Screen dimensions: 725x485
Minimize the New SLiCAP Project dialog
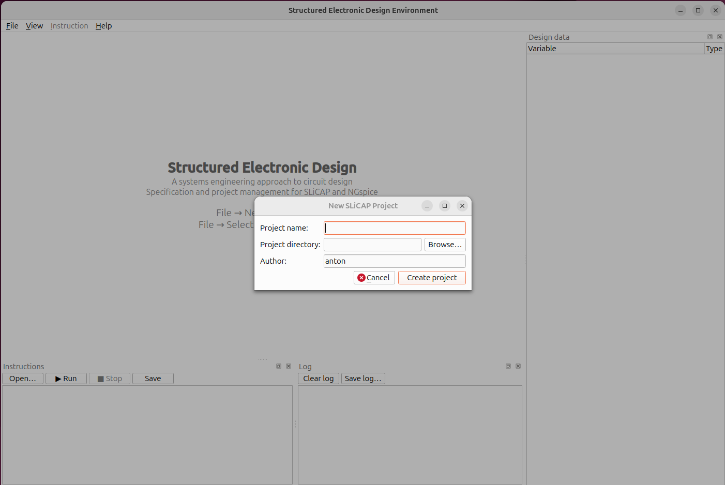(427, 206)
